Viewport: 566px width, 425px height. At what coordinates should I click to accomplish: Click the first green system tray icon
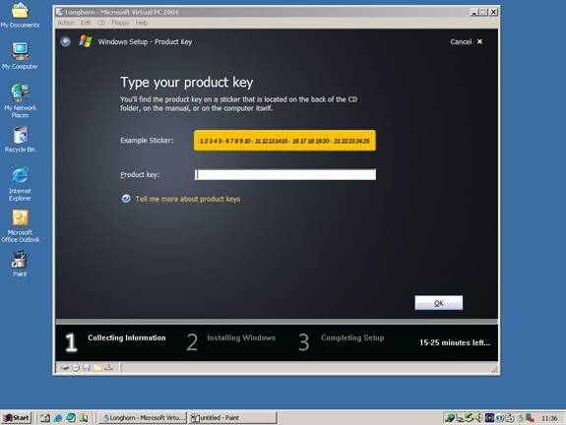(450, 418)
